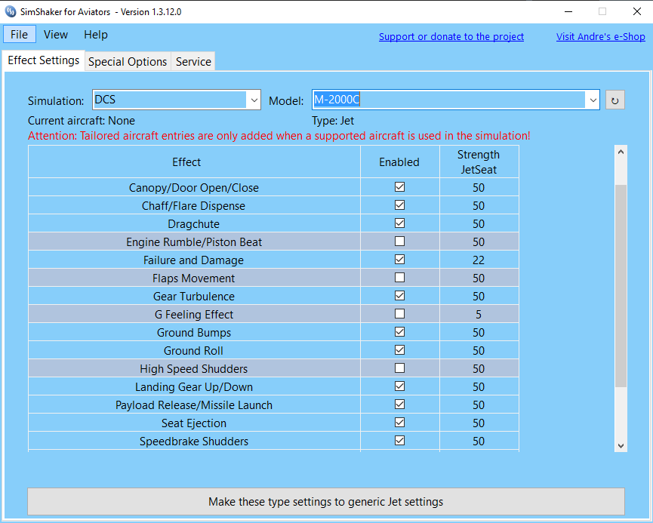
Task: Open the Simulation dropdown list
Action: 254,100
